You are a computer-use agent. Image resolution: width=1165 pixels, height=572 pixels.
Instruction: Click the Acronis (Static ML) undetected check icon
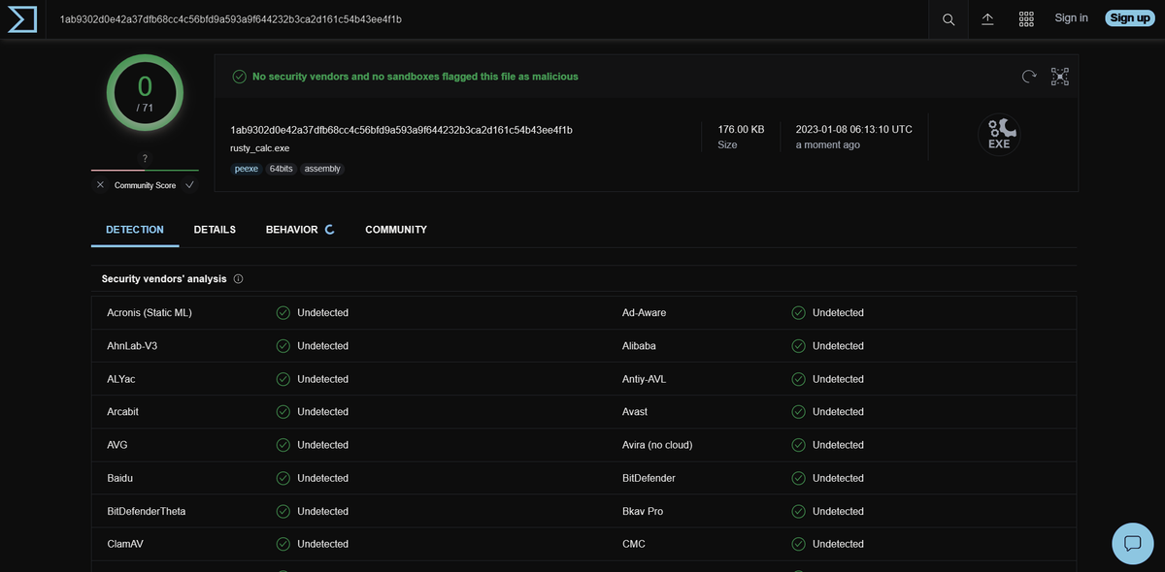(283, 313)
